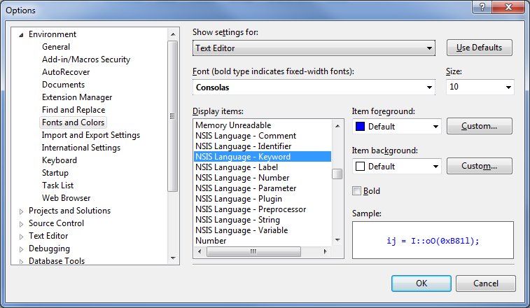Viewport: 530px width, 308px height.
Task: Open the Item foreground color dropdown
Action: coord(396,127)
